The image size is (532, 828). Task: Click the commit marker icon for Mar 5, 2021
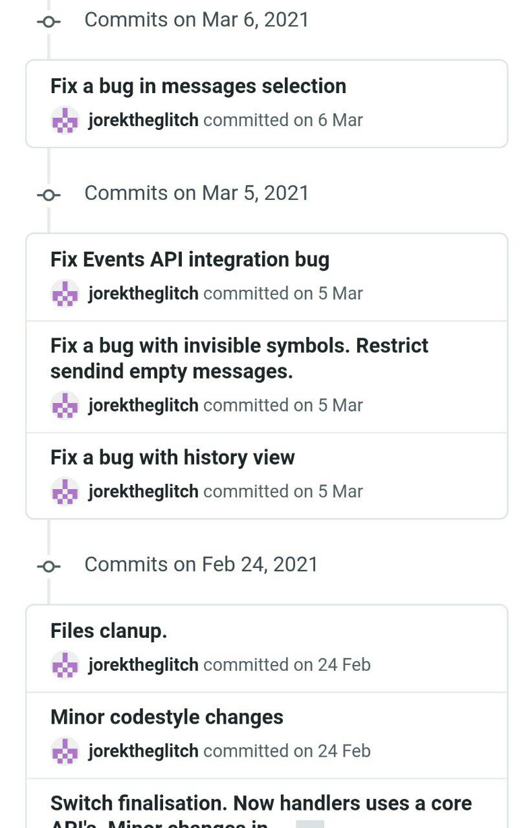49,195
